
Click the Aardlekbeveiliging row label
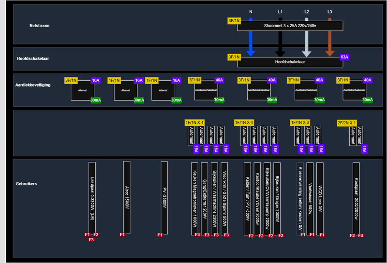pos(33,85)
